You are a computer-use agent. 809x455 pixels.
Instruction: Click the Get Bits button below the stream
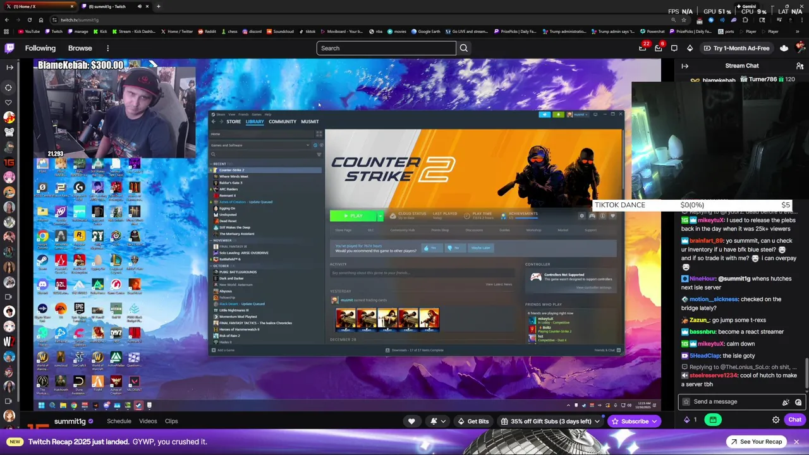[x=474, y=422]
